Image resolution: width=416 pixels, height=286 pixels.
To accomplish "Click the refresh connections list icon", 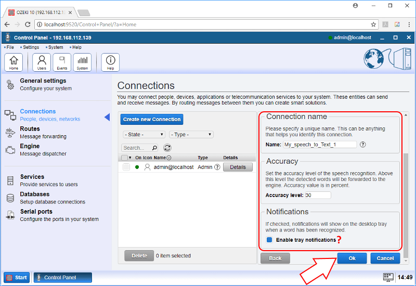I will [167, 148].
